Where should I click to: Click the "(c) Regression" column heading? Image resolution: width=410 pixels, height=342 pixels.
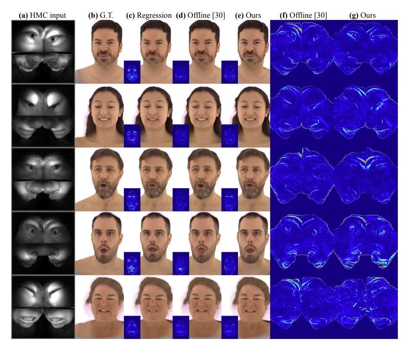point(149,16)
